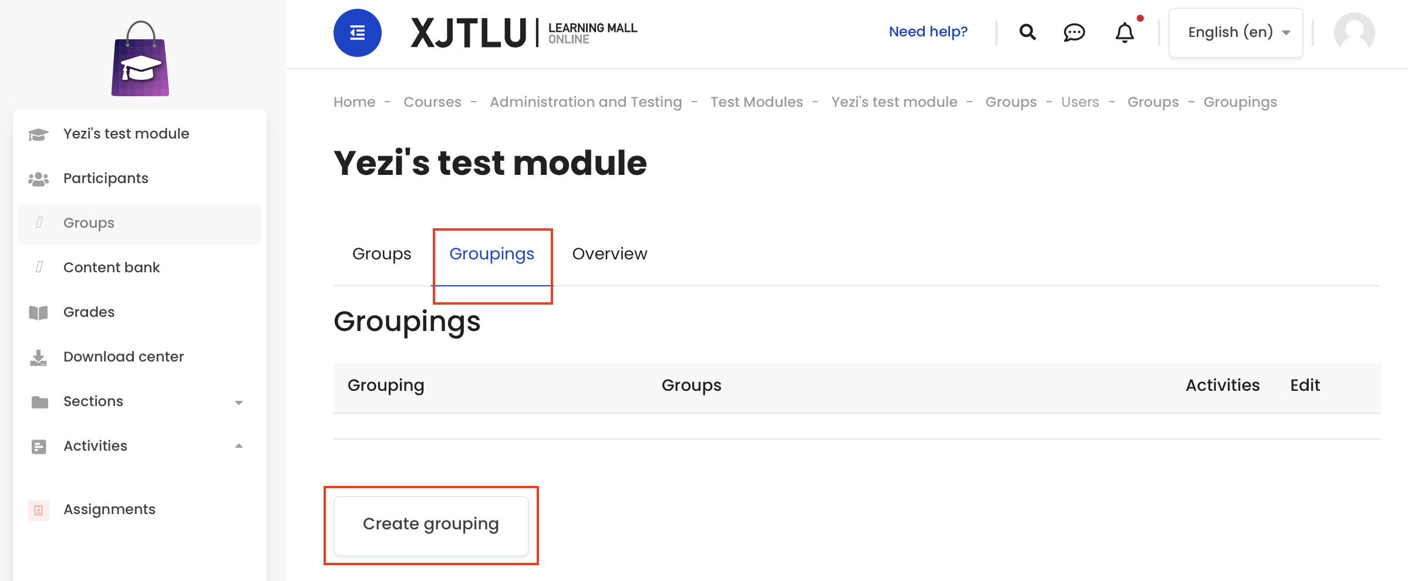Viewport: 1408px width, 581px height.
Task: Collapse the Activities menu arrow
Action: pyautogui.click(x=238, y=446)
